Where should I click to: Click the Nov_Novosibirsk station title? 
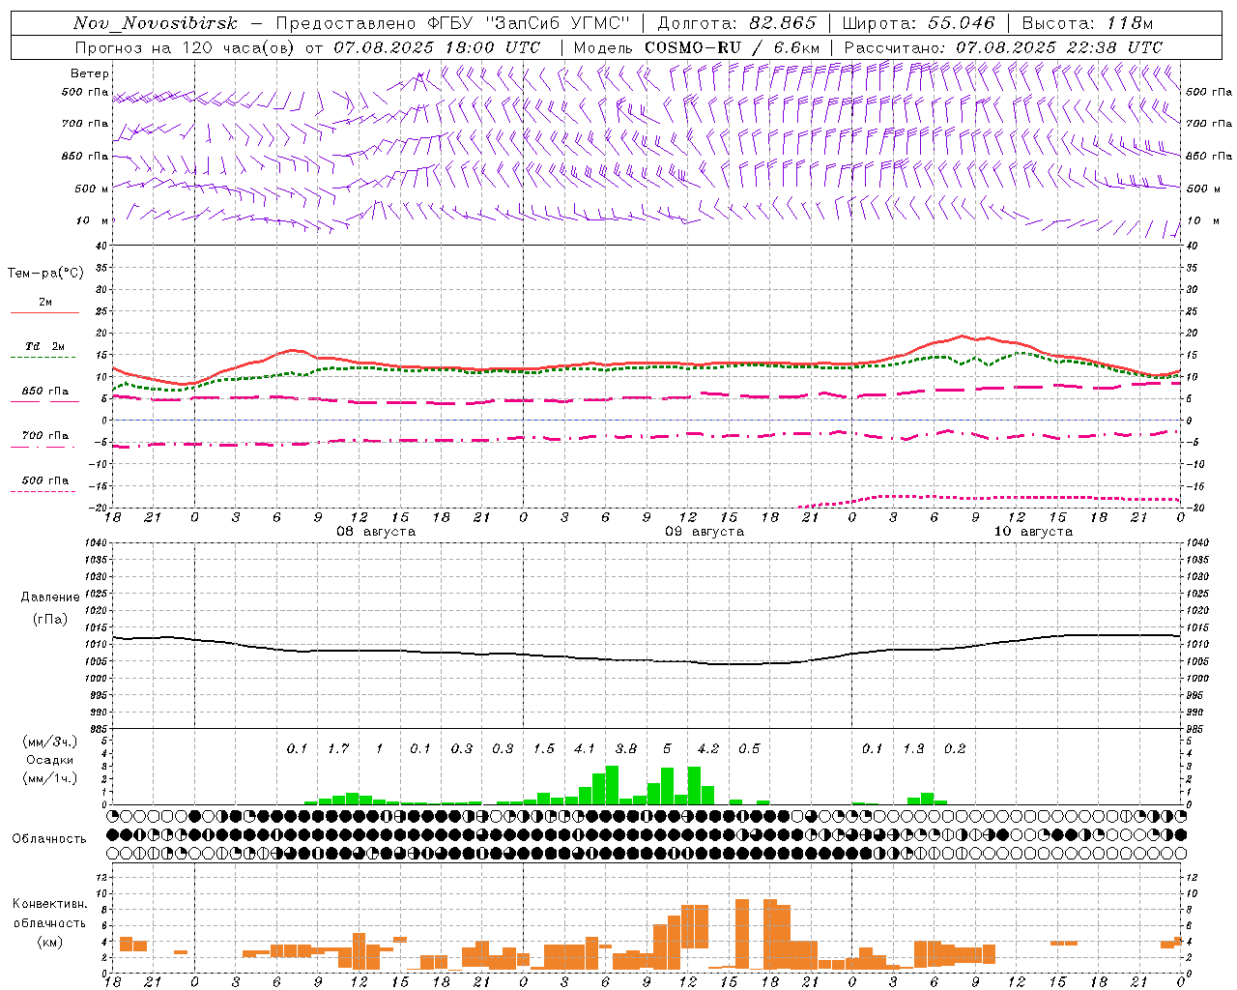tap(156, 23)
